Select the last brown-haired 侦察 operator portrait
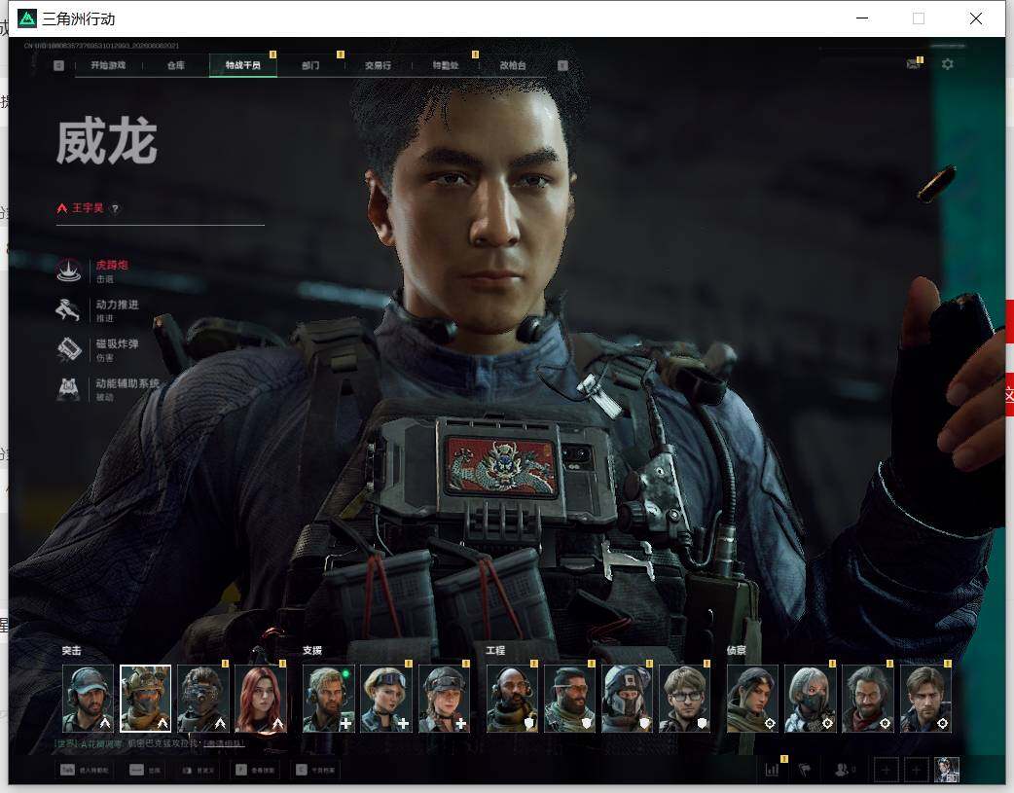 925,699
